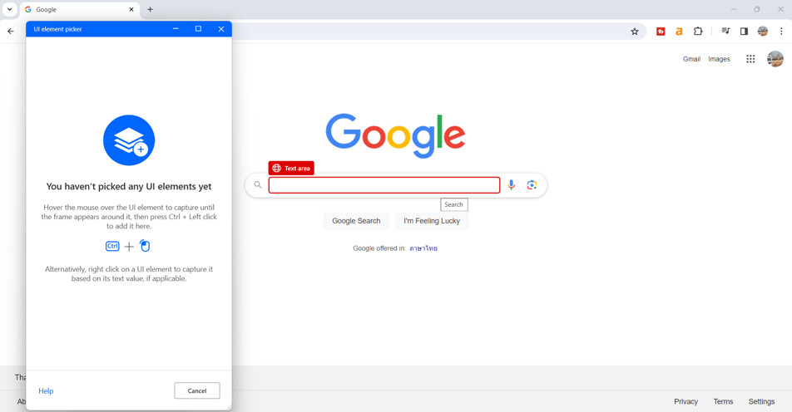Minimize the UI element picker window
The width and height of the screenshot is (792, 412).
(x=176, y=29)
